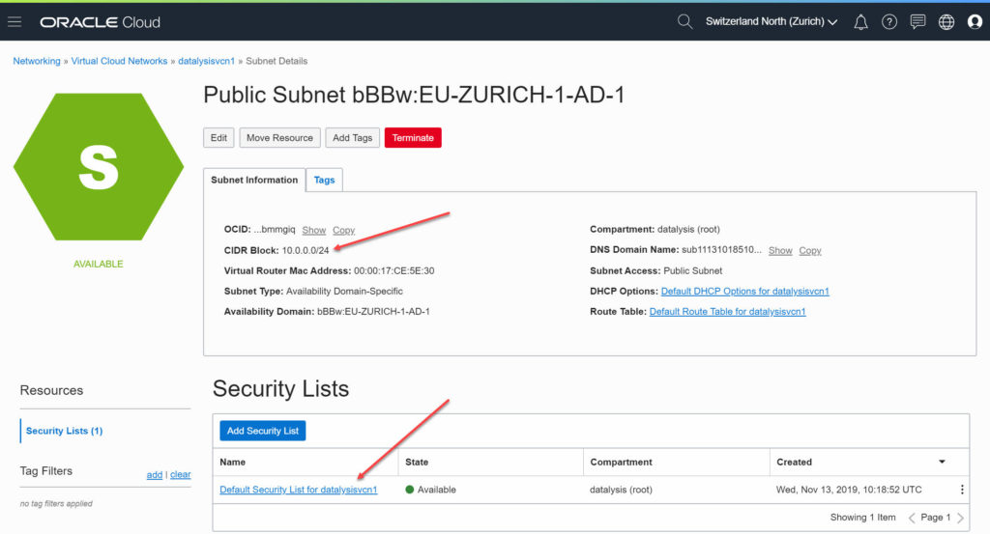
Task: Click the Virtual Cloud Networks breadcrumb
Action: click(119, 61)
